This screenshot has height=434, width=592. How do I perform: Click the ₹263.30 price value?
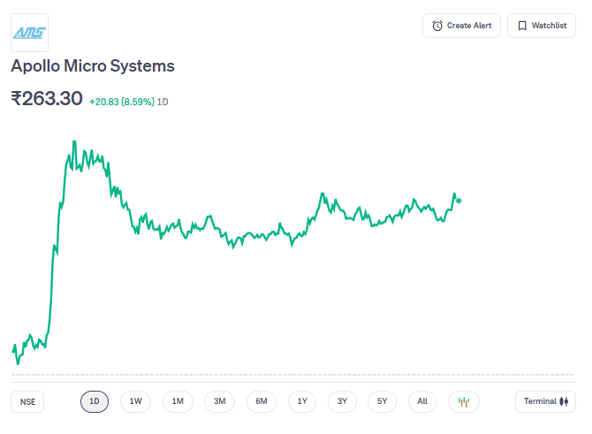47,99
